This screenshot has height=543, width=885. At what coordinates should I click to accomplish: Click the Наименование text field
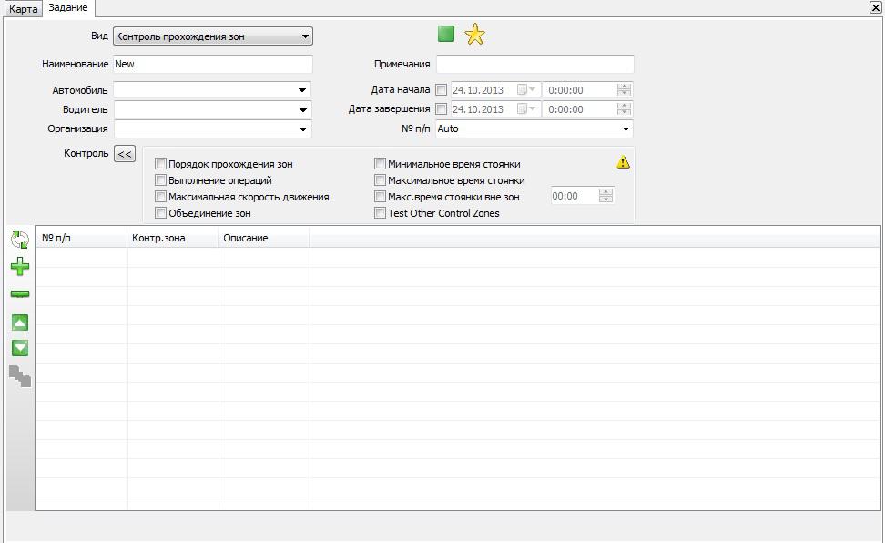coord(212,64)
